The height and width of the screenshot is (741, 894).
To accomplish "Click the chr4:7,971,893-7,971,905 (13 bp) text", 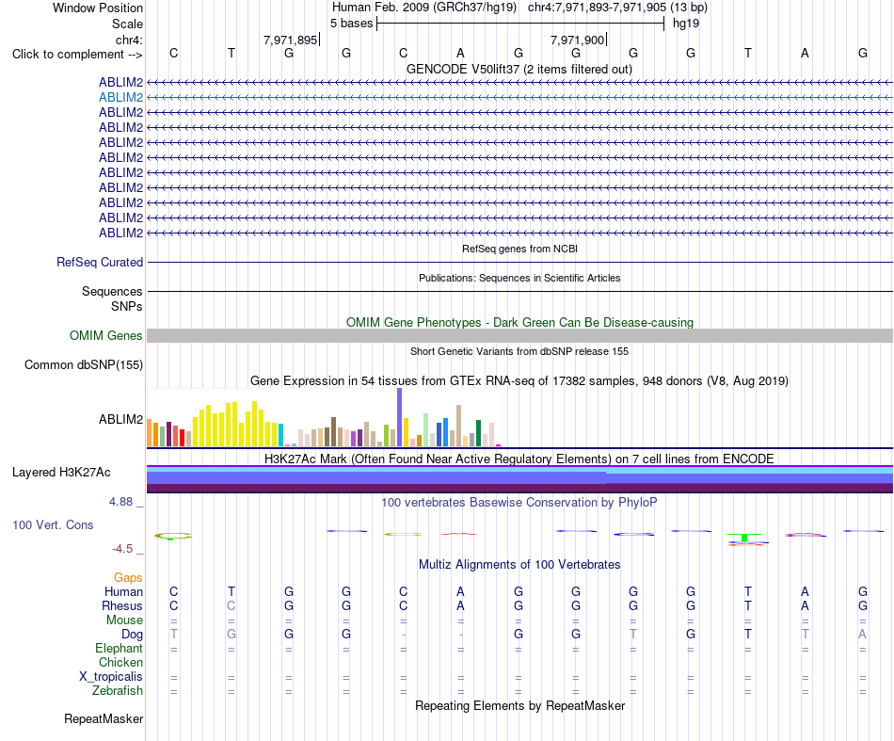I will click(x=617, y=8).
